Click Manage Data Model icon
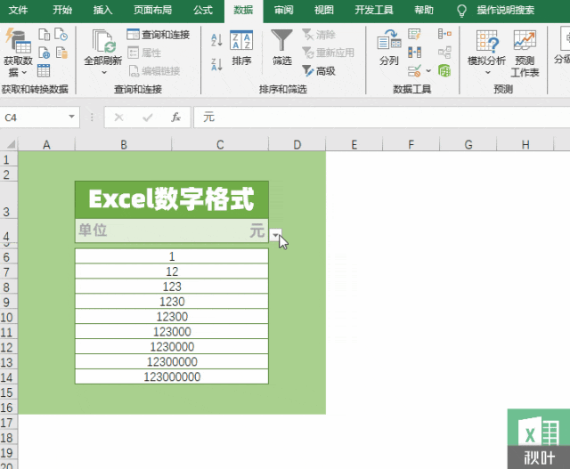Screen dimensions: 570x469 tap(444, 70)
